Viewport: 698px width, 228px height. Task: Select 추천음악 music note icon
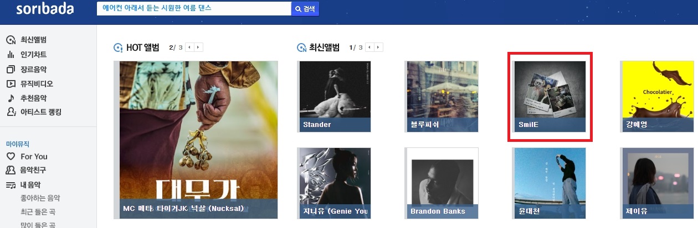(x=11, y=98)
